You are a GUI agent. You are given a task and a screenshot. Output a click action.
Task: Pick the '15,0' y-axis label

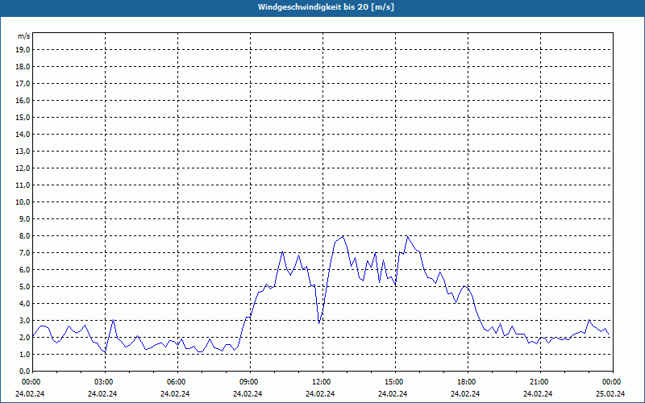(23, 117)
